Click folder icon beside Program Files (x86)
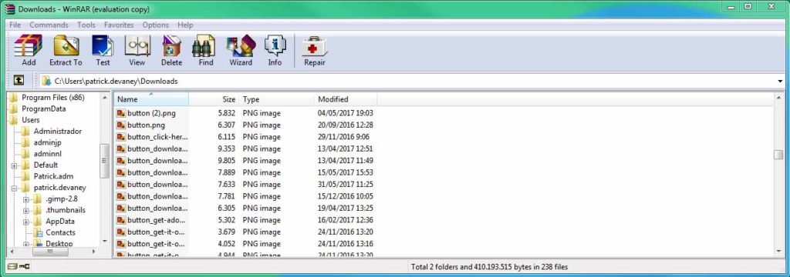This screenshot has height=277, width=790. pos(14,98)
